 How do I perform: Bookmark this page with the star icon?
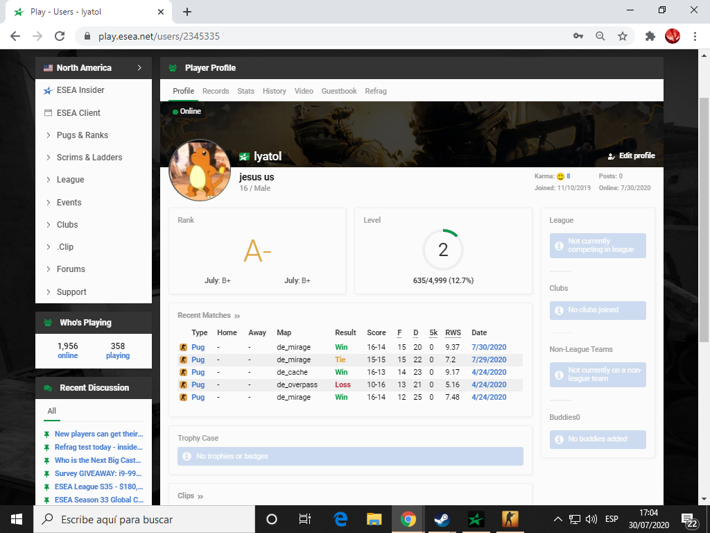click(x=623, y=36)
